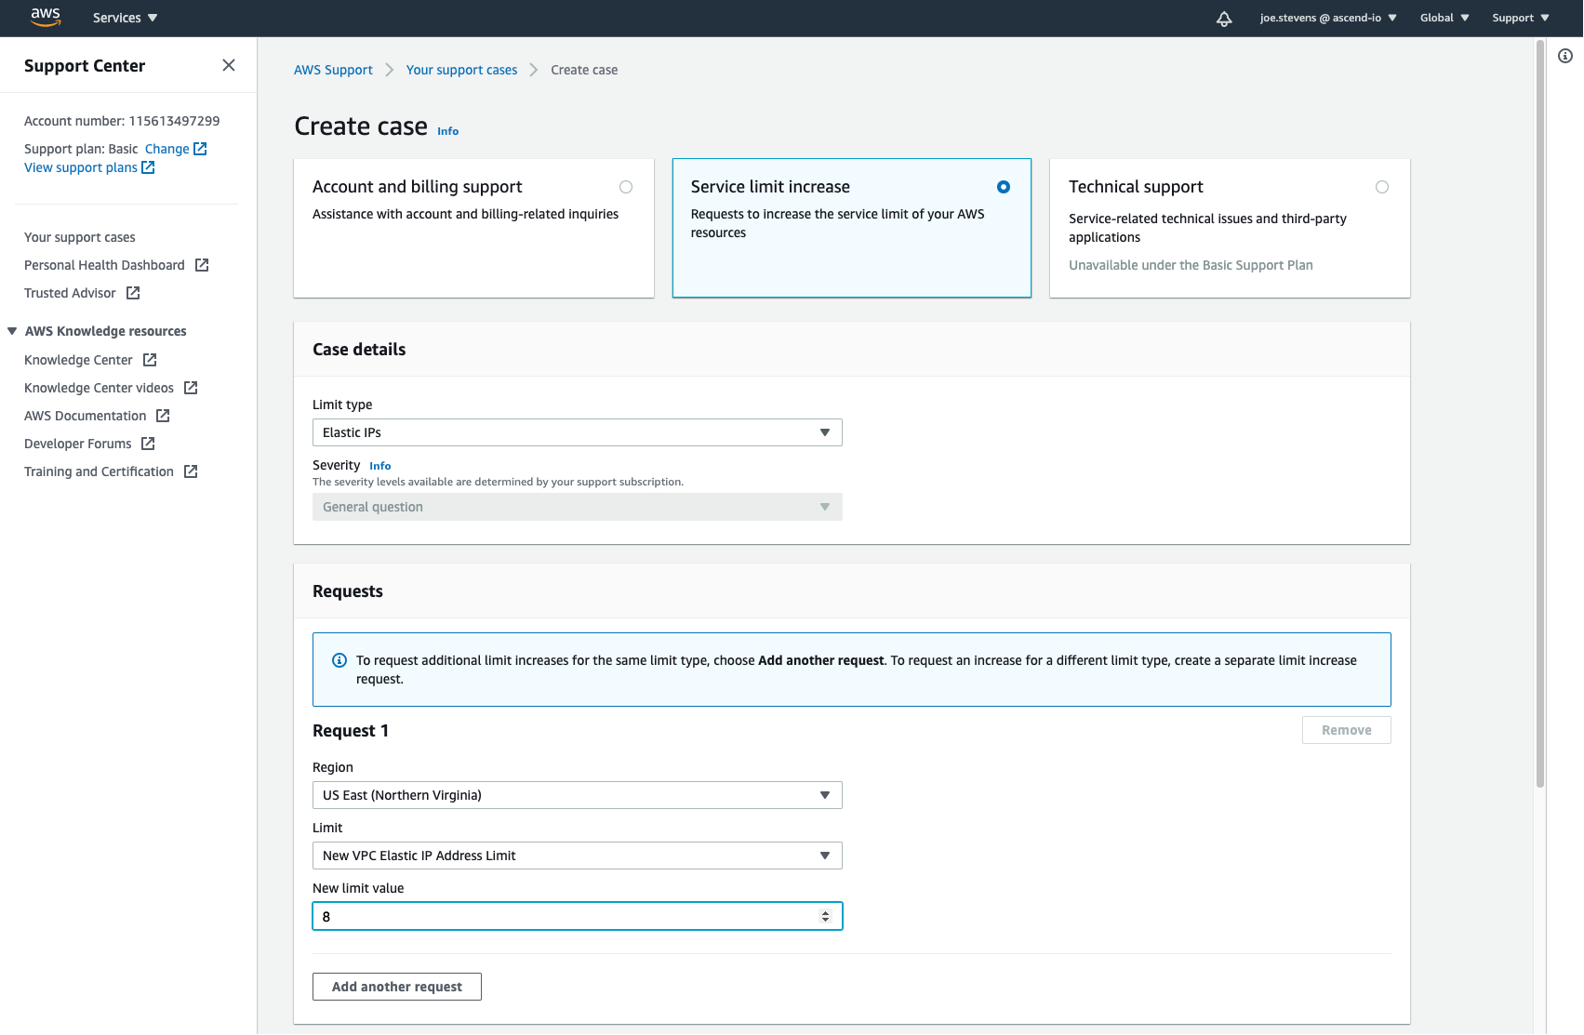
Task: Select Account and billing support radio button
Action: coord(626,187)
